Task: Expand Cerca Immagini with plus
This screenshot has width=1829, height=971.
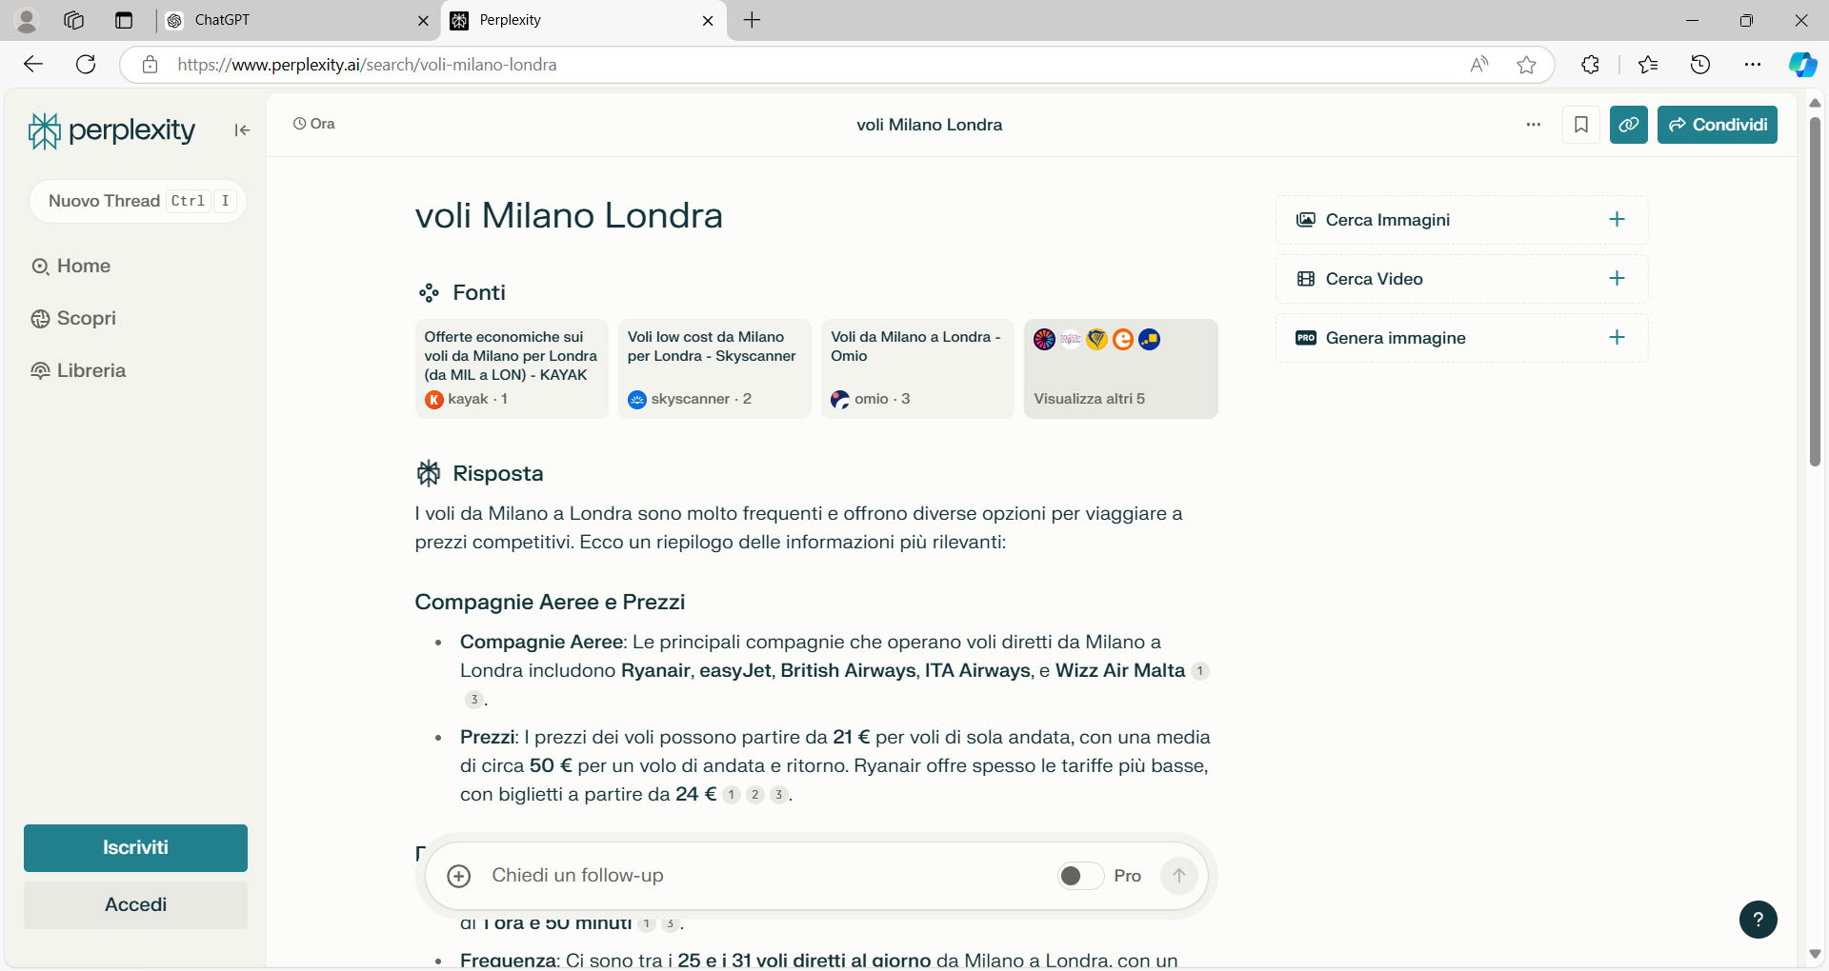Action: click(1617, 220)
